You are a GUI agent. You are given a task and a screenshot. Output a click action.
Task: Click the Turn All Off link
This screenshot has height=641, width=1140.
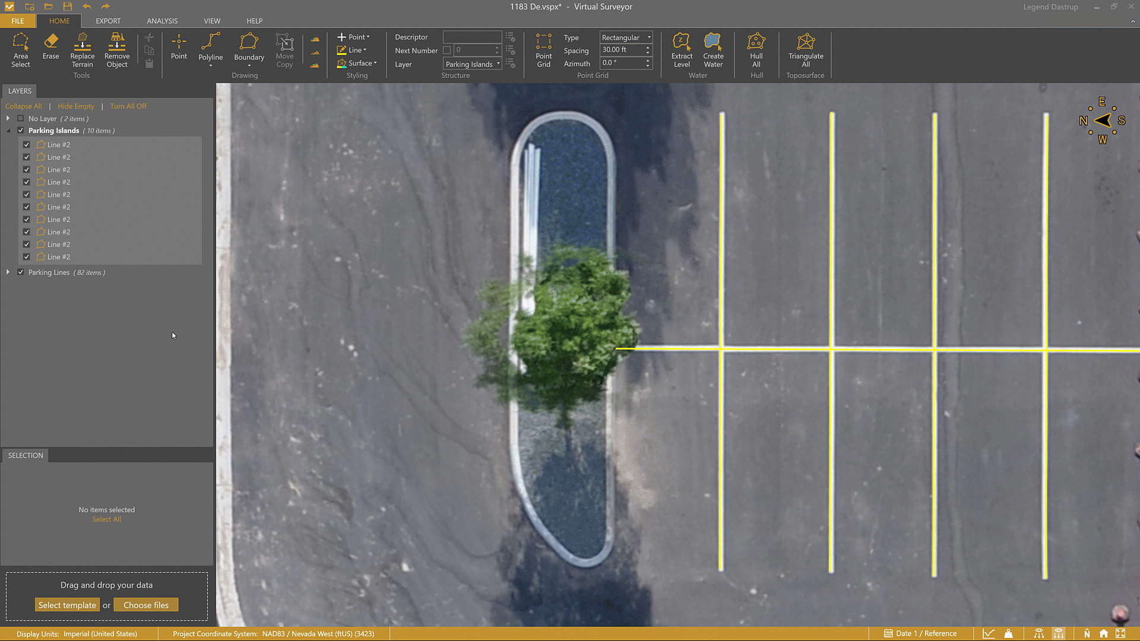pyautogui.click(x=128, y=106)
